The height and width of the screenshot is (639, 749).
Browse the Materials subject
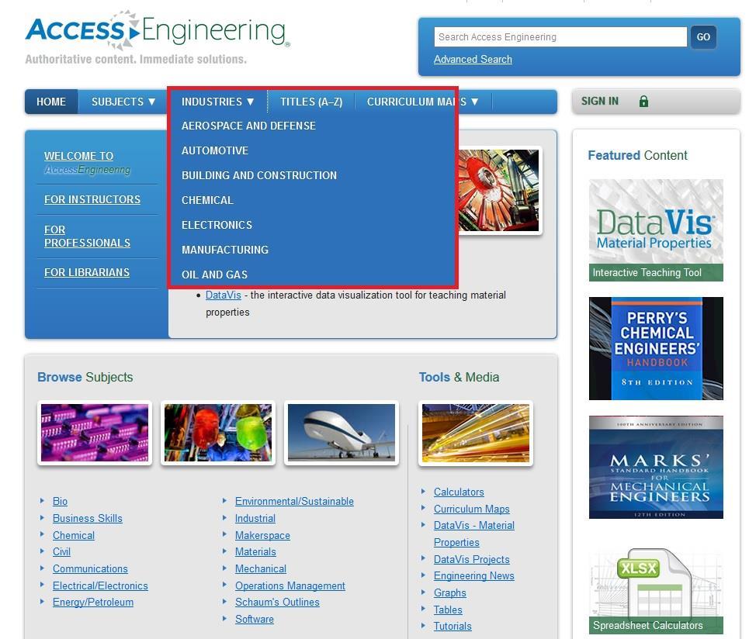255,551
